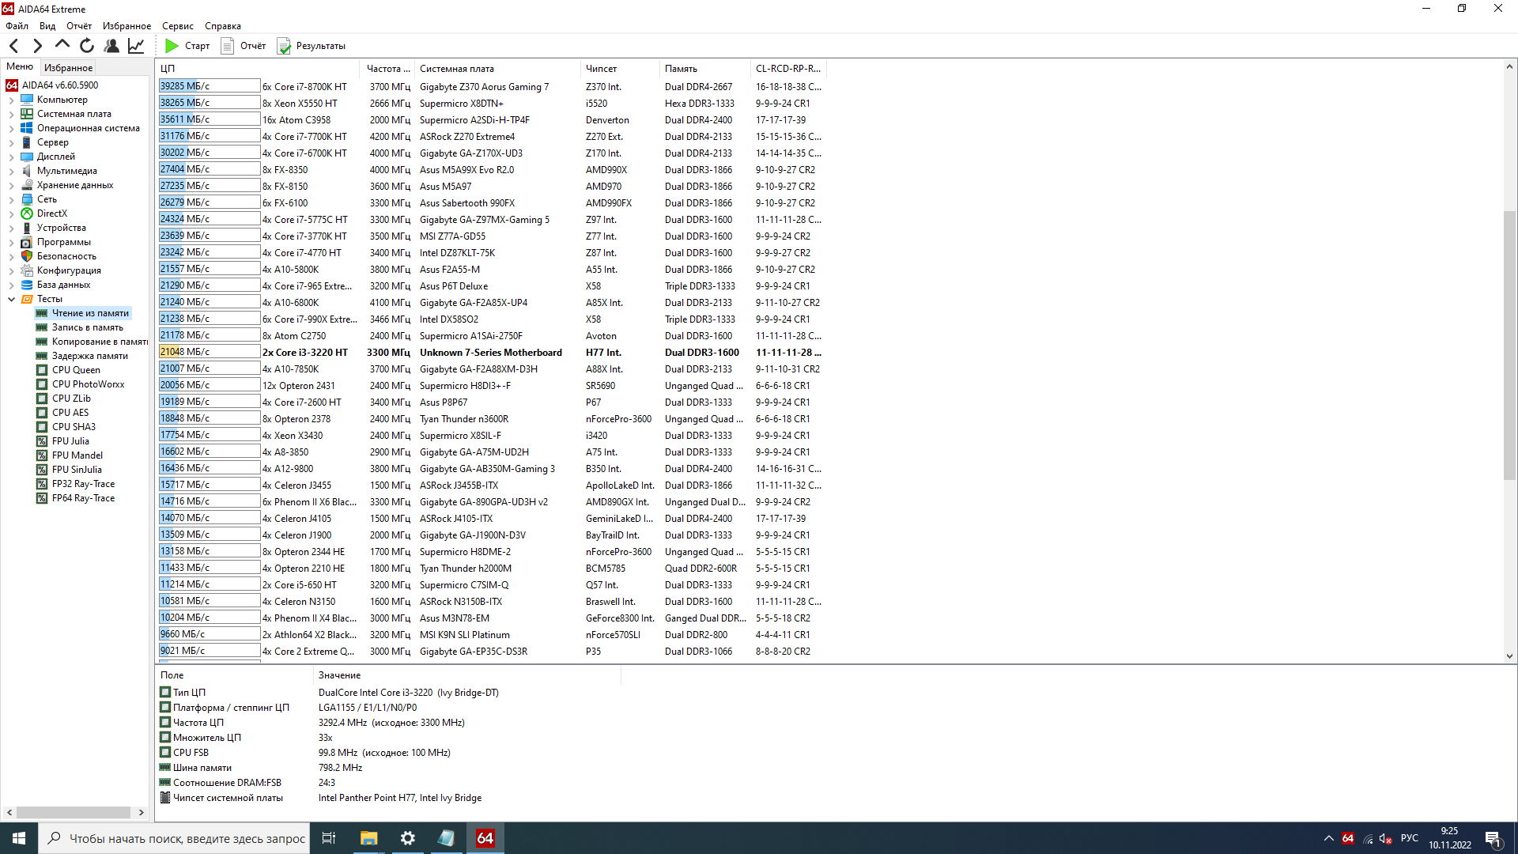Open the user manager toolbar icon
Image resolution: width=1518 pixels, height=854 pixels.
(x=111, y=46)
